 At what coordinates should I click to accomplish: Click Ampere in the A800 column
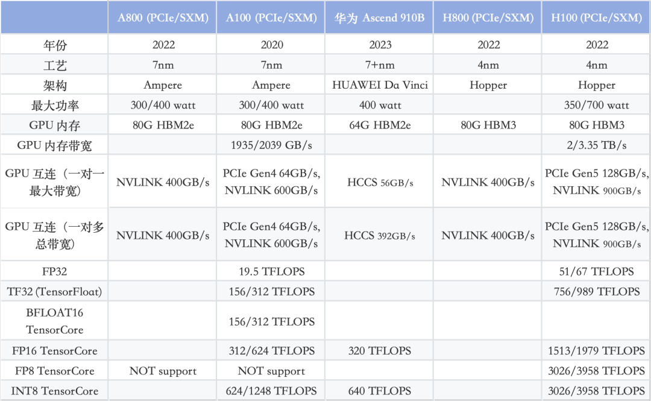coord(163,85)
